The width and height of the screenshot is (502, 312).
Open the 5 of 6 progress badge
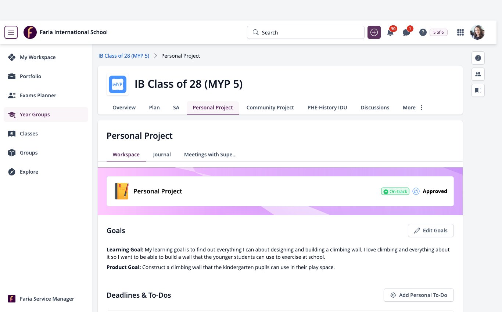pos(438,32)
